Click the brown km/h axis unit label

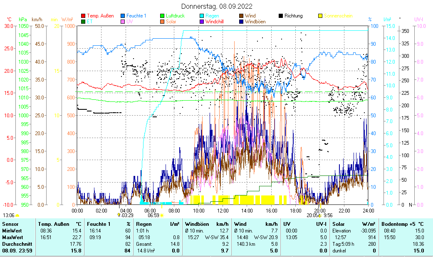37,20
